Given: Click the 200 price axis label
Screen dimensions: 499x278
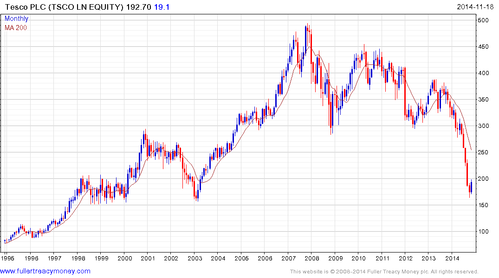Looking at the screenshot, I should (x=483, y=178).
